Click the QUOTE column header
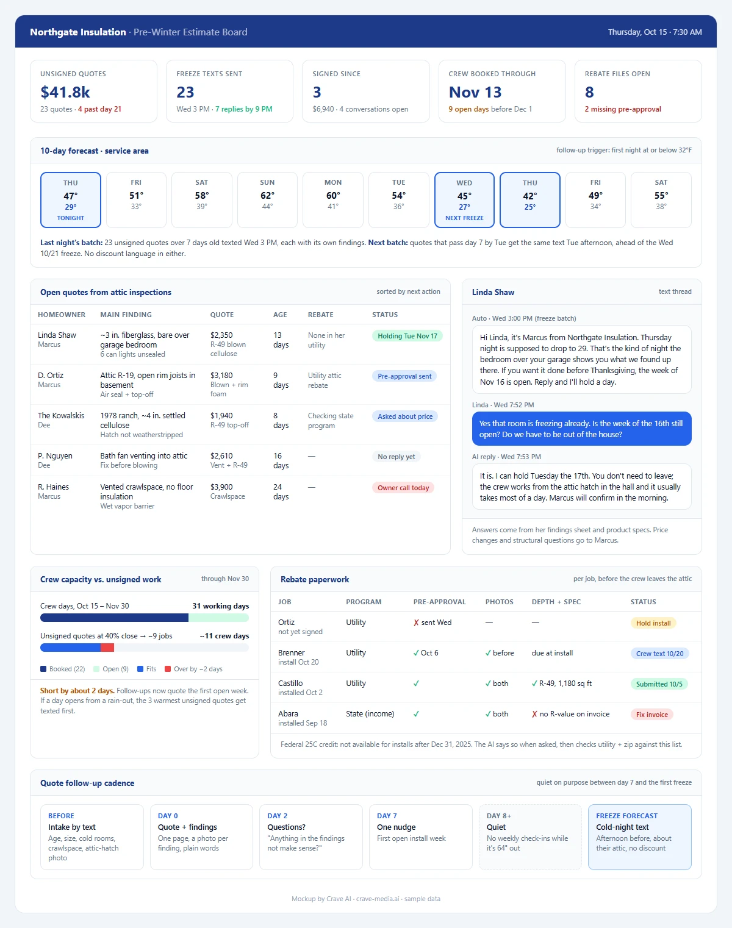 pyautogui.click(x=222, y=315)
